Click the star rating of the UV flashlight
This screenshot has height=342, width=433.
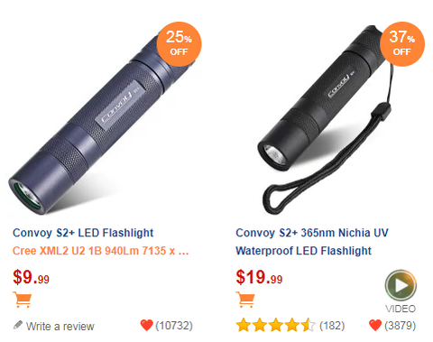pos(276,325)
